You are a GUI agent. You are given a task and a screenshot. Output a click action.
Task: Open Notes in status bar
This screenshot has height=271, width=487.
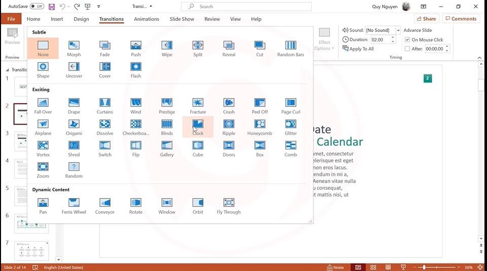coord(335,267)
